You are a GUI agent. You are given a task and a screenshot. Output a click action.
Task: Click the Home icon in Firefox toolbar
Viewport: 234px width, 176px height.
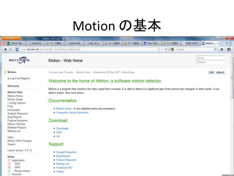(x=222, y=49)
